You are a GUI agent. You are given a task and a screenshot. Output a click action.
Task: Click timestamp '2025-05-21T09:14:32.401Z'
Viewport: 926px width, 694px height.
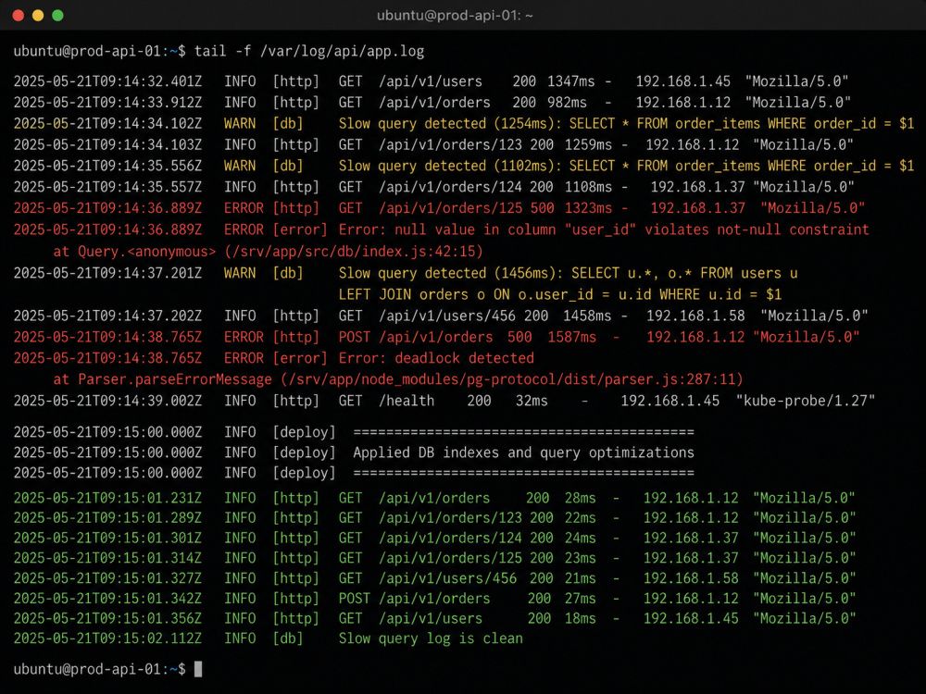pyautogui.click(x=107, y=81)
